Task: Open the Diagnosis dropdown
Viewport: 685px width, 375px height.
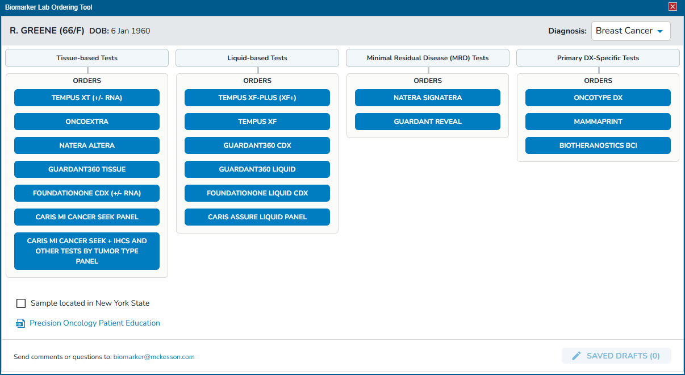Action: pos(630,31)
